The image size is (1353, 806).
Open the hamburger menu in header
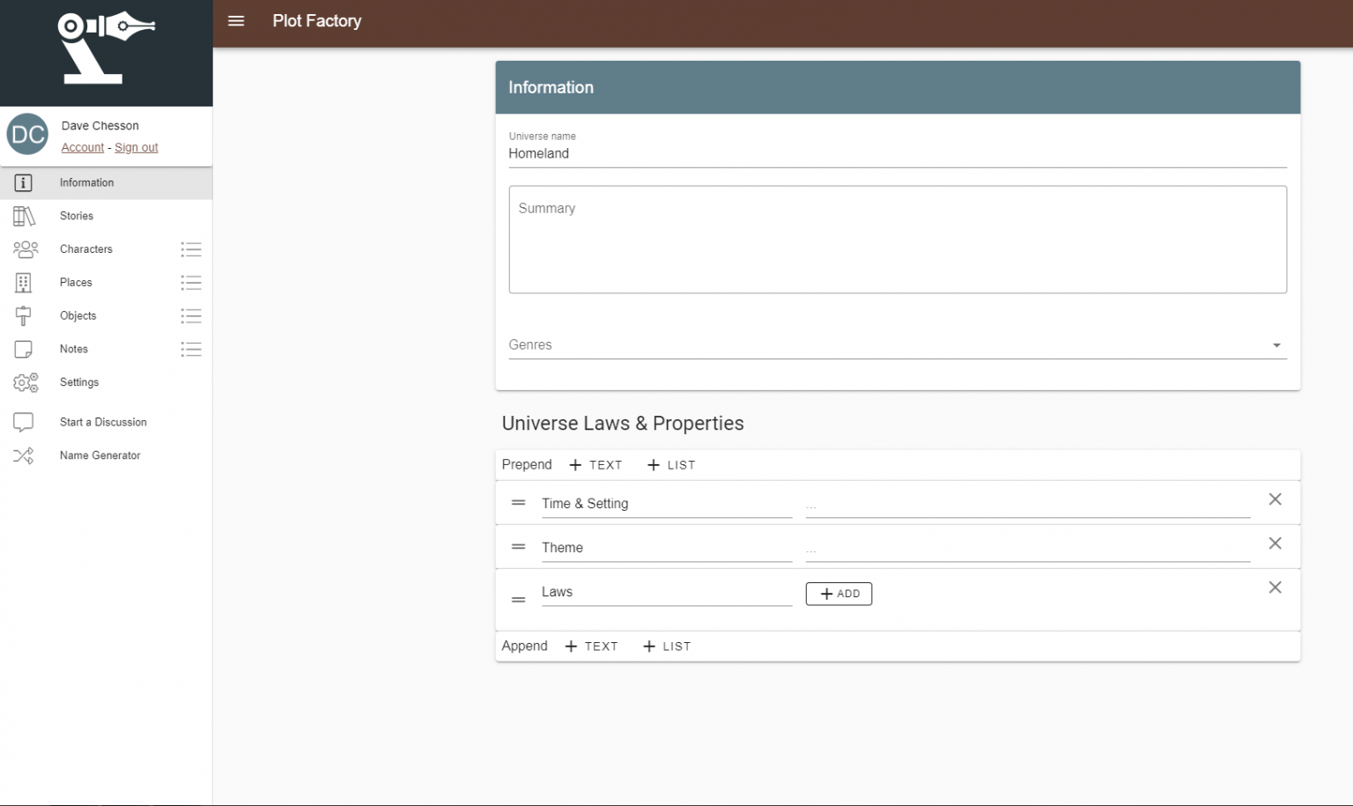(x=236, y=21)
